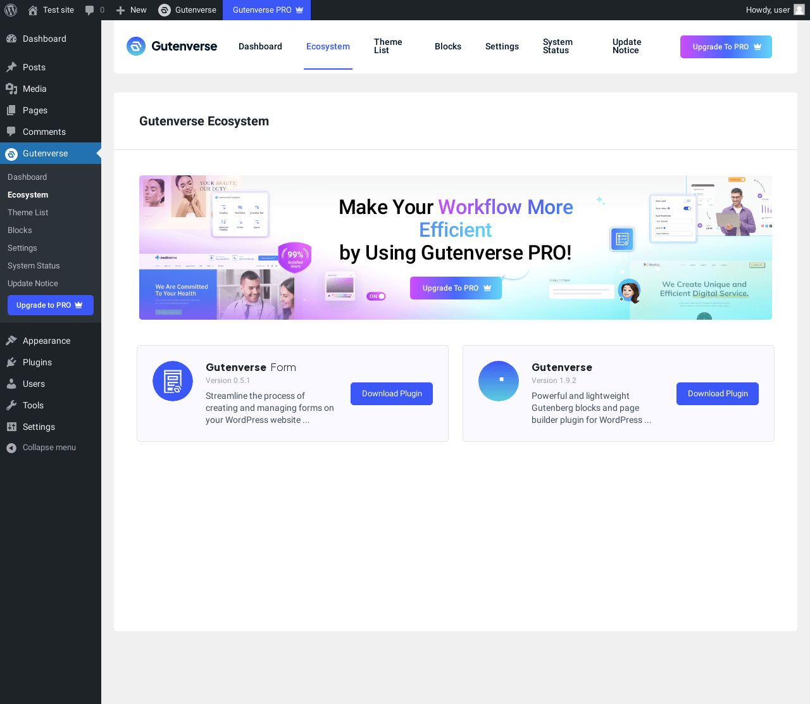Image resolution: width=810 pixels, height=704 pixels.
Task: Open Settings in Gutenverse sidebar submenu
Action: click(x=22, y=248)
